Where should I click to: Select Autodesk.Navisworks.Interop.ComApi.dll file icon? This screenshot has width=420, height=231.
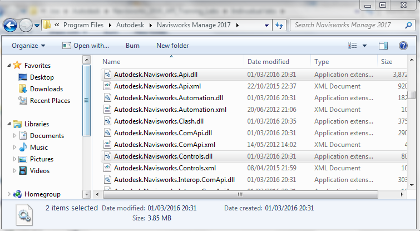click(107, 180)
